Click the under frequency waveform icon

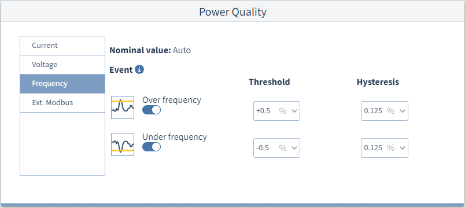tap(123, 144)
